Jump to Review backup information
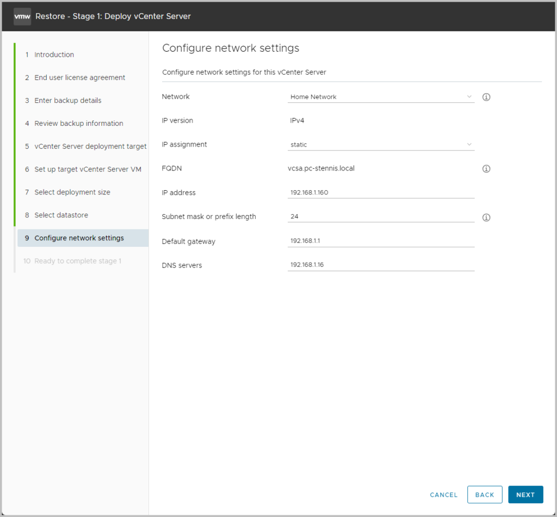The width and height of the screenshot is (557, 517). coord(79,123)
